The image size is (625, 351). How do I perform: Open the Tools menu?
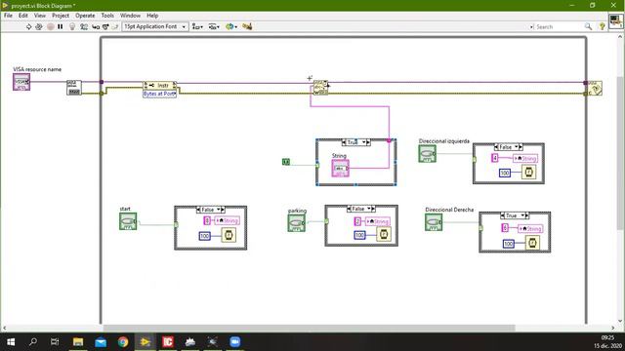tap(107, 16)
